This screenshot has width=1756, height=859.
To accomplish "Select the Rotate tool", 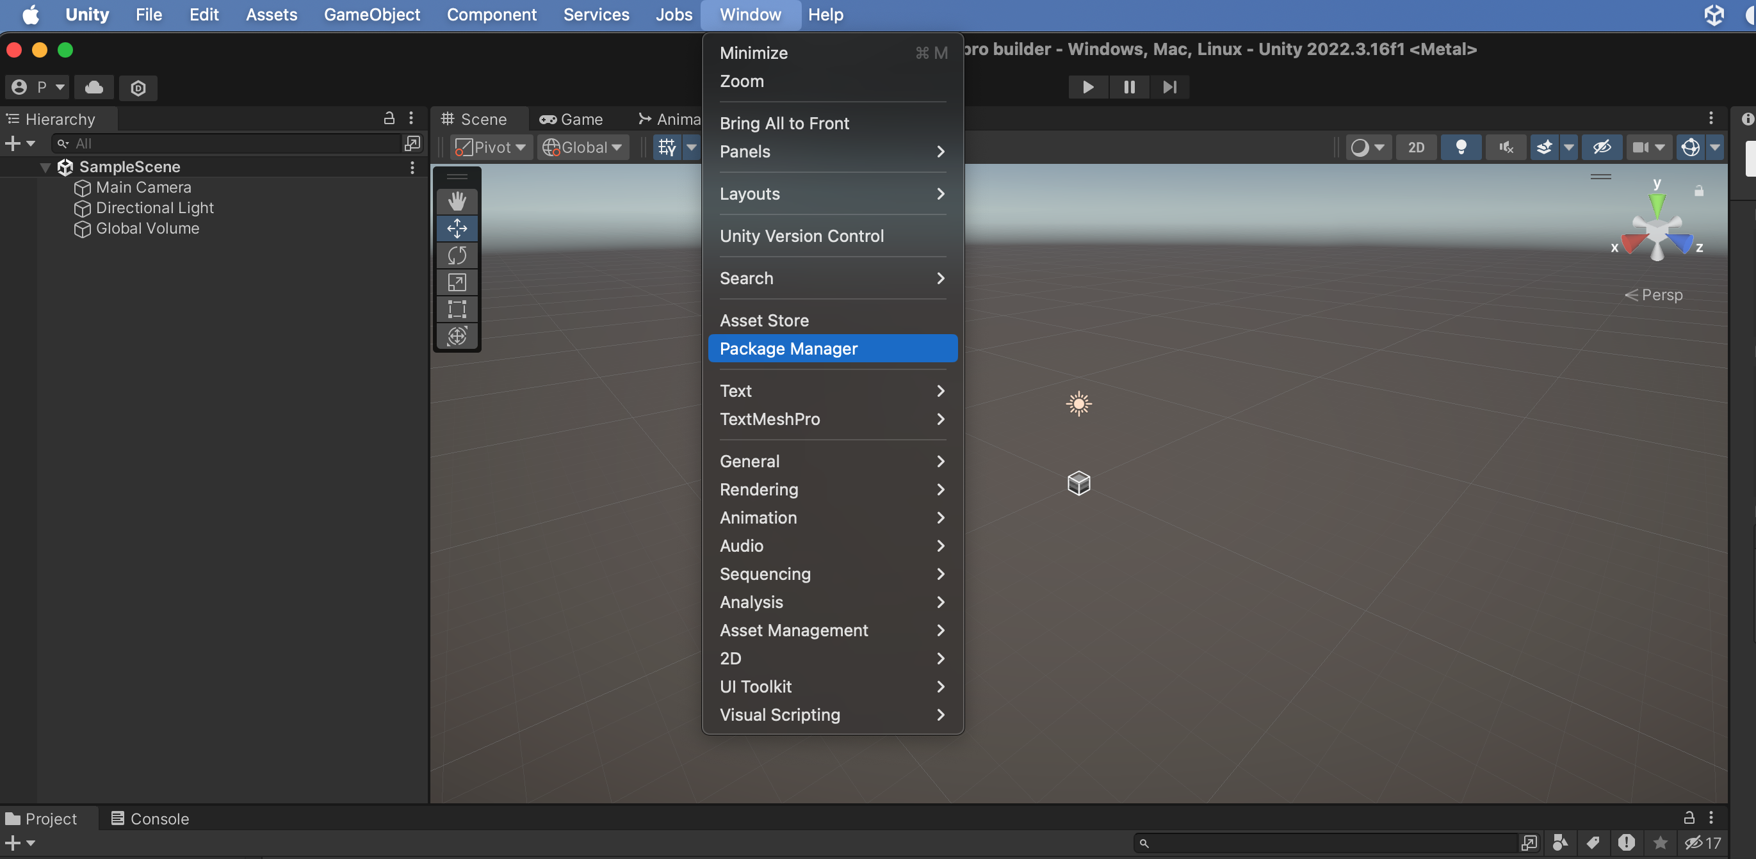I will 457,255.
